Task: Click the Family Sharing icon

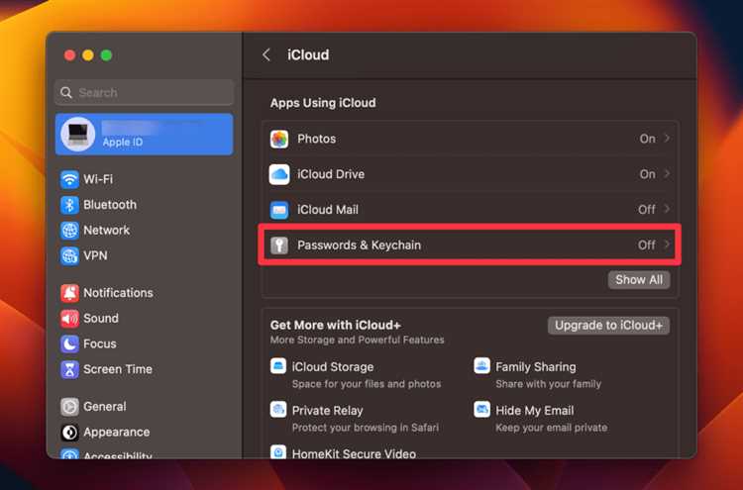Action: tap(481, 366)
